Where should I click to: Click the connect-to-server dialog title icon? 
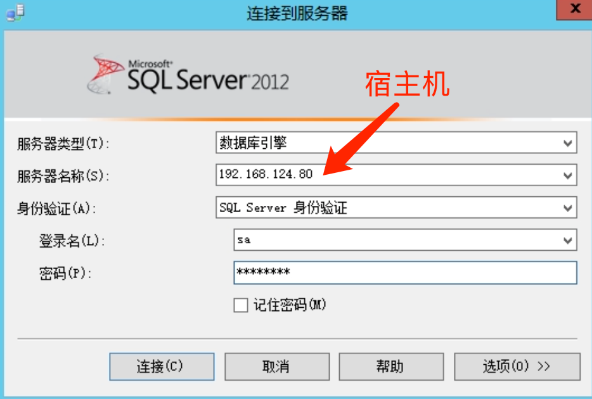[15, 13]
